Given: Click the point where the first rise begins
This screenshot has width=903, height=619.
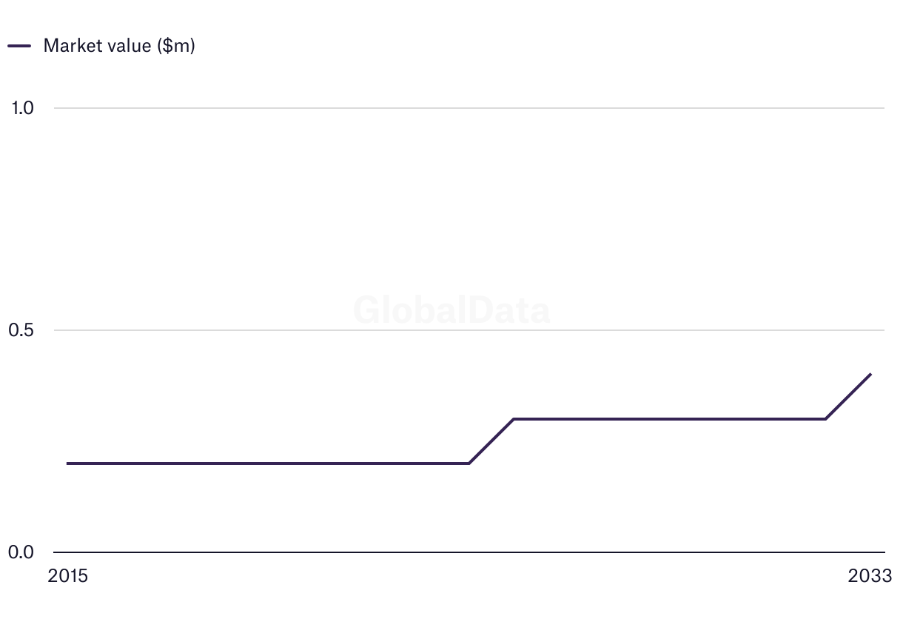Looking at the screenshot, I should 469,464.
